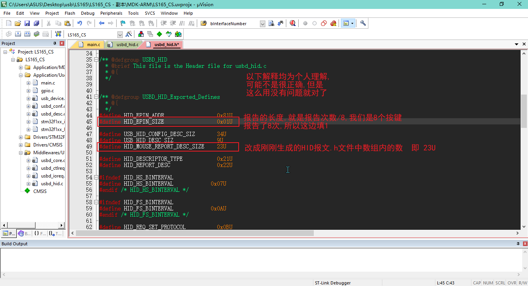
Task: Open the File menu
Action: pos(7,13)
